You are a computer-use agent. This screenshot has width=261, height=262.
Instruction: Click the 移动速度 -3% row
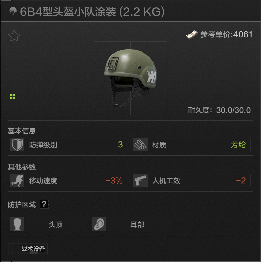[x=69, y=180]
